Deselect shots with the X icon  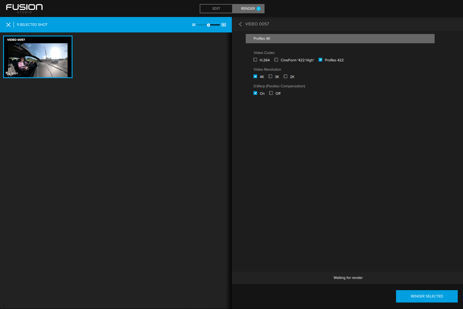point(8,25)
